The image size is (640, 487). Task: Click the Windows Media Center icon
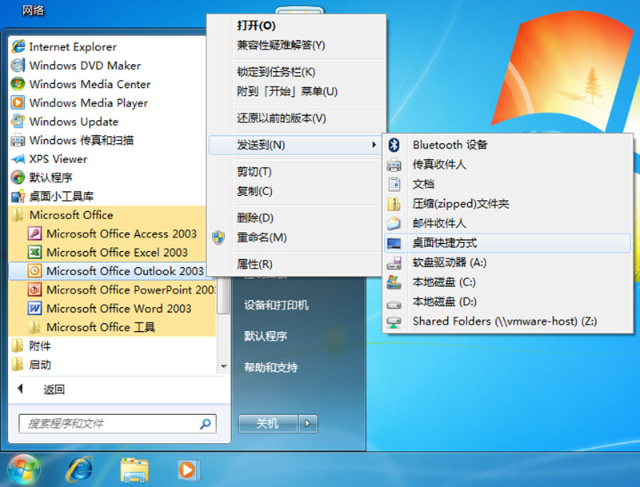pos(18,84)
